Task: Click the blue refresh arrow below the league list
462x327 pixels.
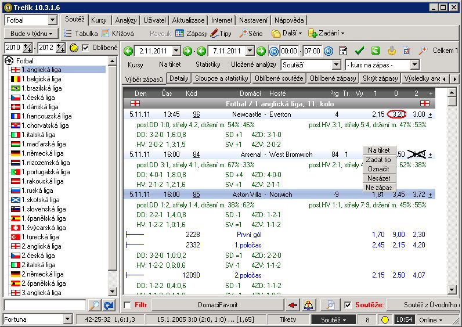Action: click(x=109, y=305)
